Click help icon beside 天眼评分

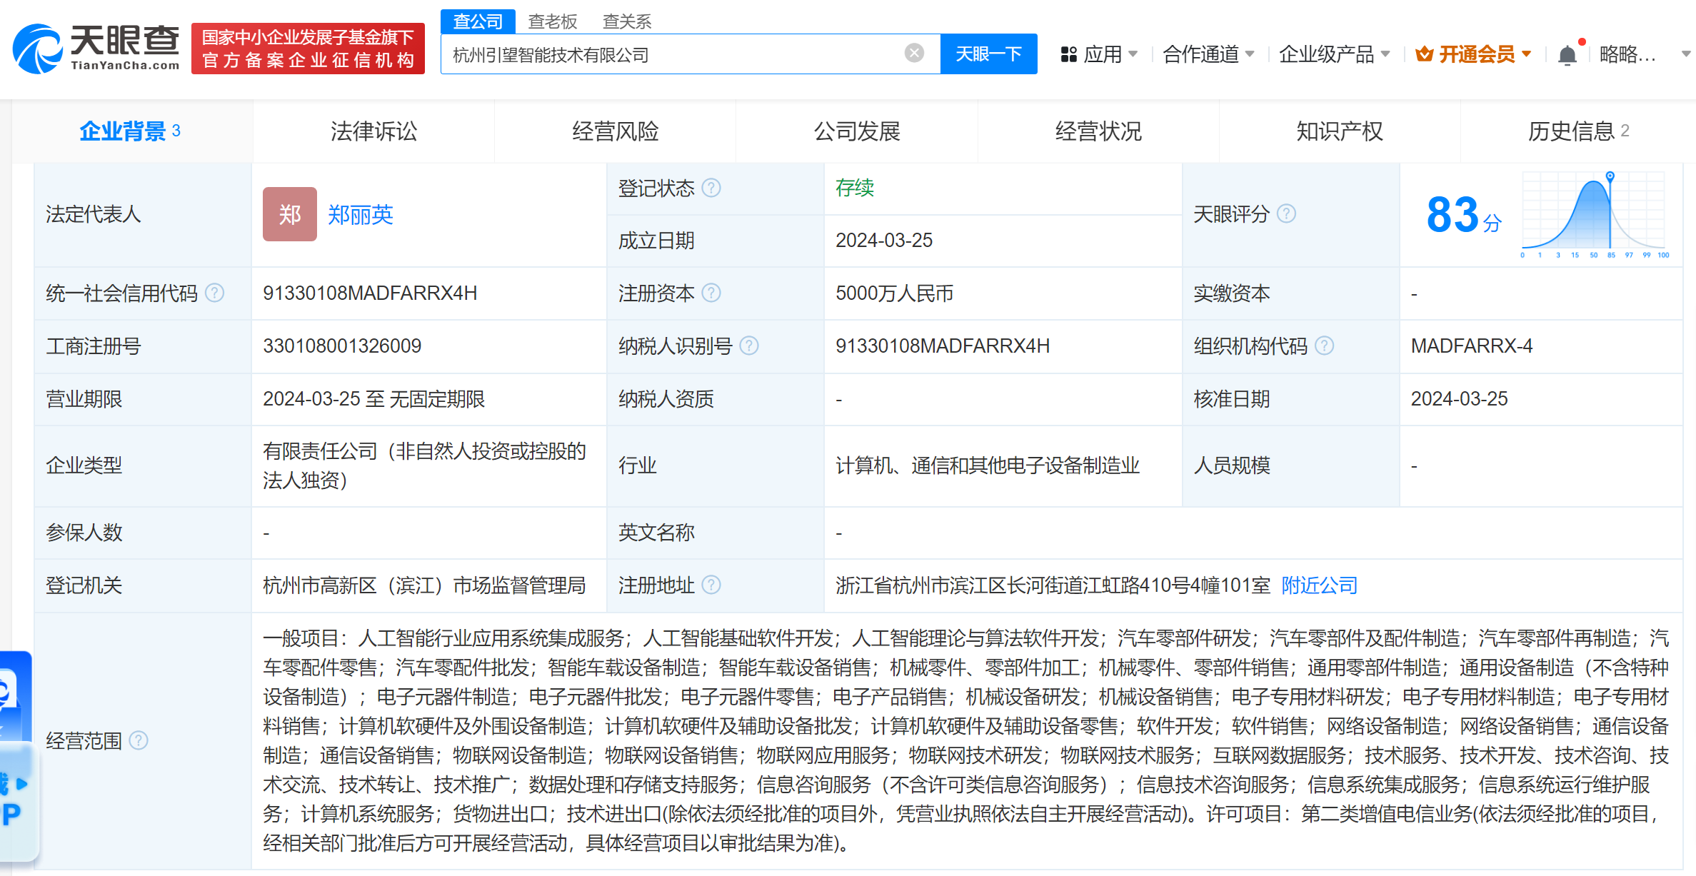tap(1286, 213)
